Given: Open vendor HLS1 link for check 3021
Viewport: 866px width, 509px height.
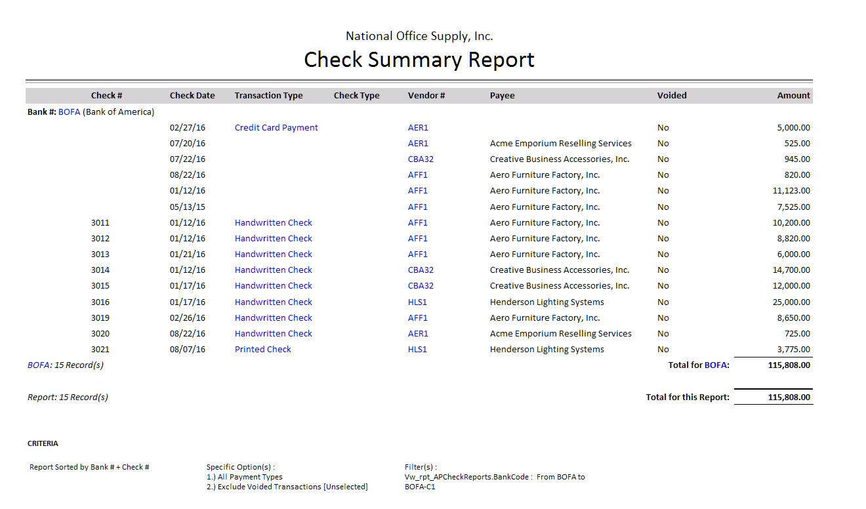Looking at the screenshot, I should click(x=417, y=350).
